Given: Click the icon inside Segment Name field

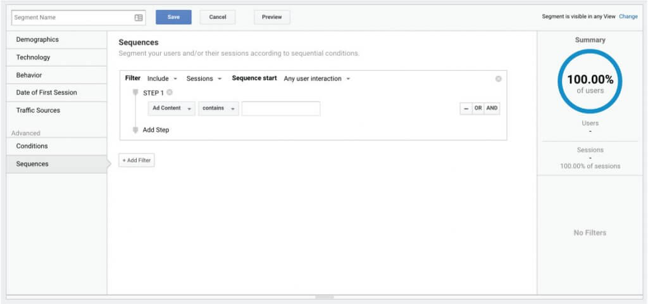Looking at the screenshot, I should pos(139,18).
